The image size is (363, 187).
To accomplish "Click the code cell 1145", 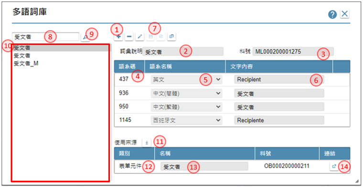I will (x=125, y=120).
